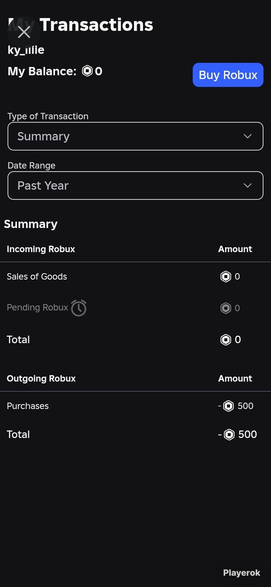
Task: Click Robux icon in Purchases row
Action: tap(228, 406)
